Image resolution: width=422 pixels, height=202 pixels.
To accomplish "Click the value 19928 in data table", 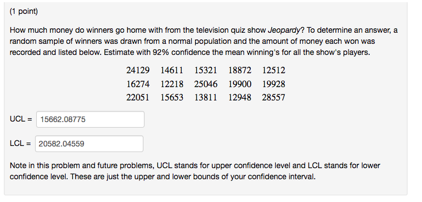I will (x=274, y=84).
